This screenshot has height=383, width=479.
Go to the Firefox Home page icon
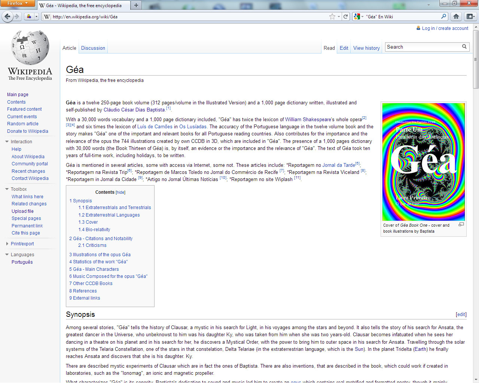pos(456,16)
